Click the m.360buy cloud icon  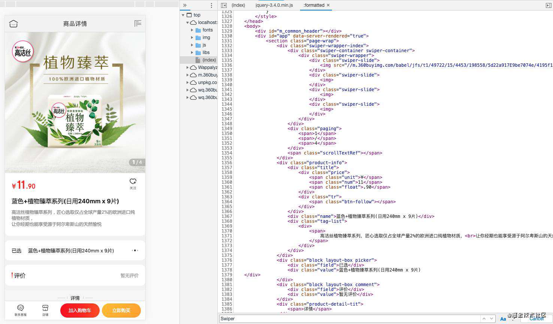coord(193,75)
